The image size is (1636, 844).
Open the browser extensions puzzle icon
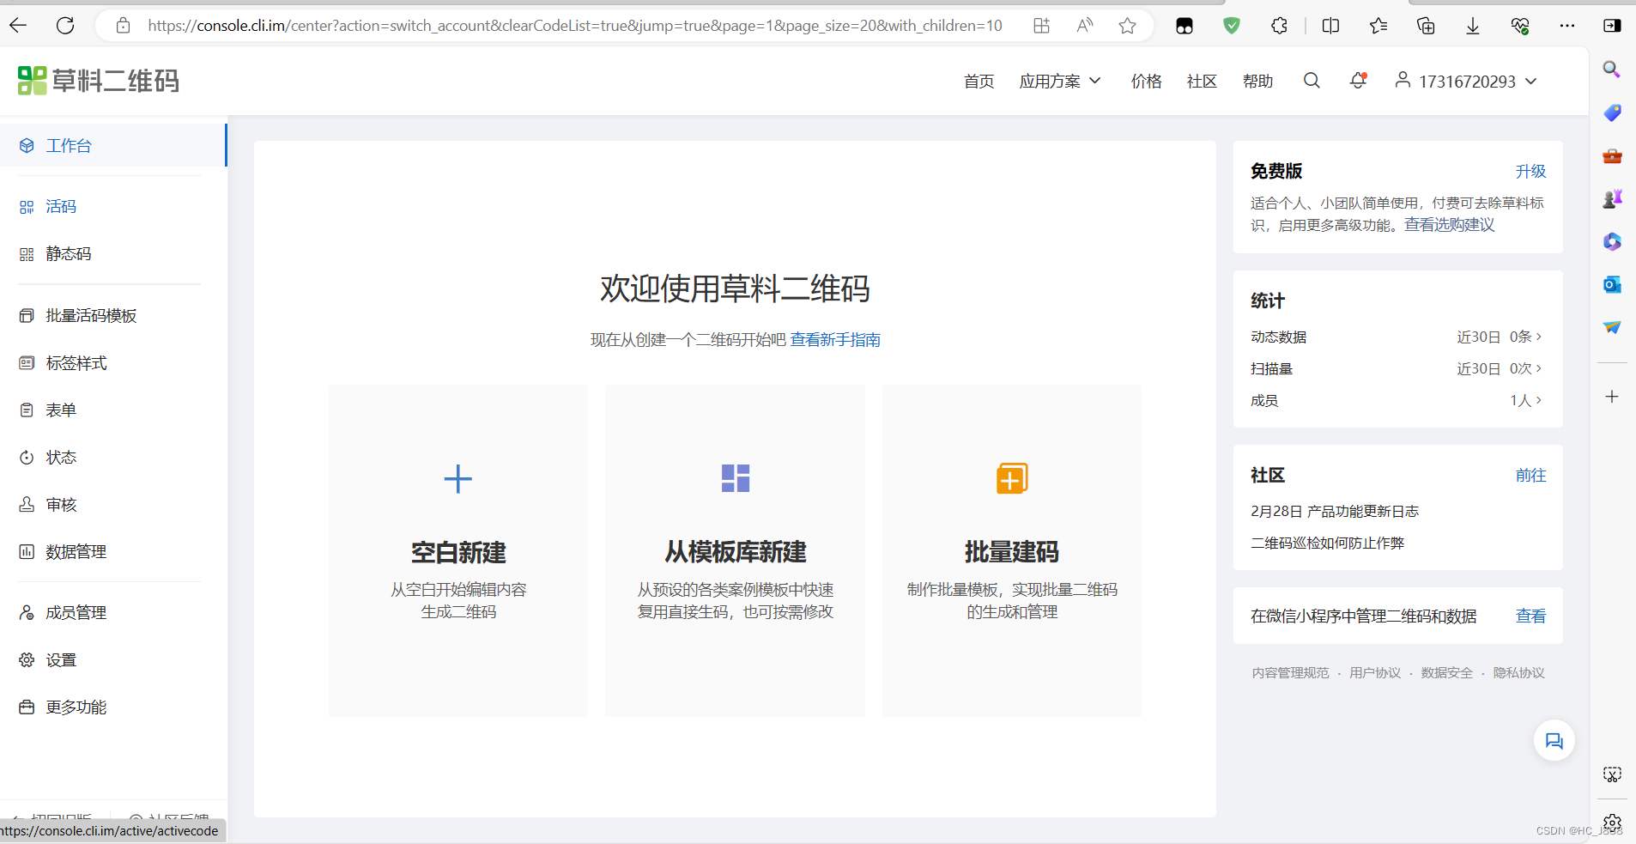coord(1279,26)
